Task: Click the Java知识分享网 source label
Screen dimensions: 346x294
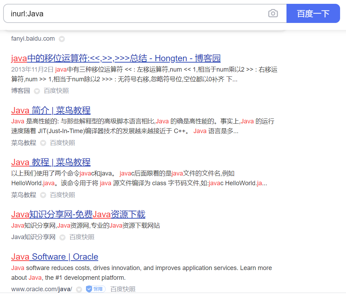Action: click(33, 237)
